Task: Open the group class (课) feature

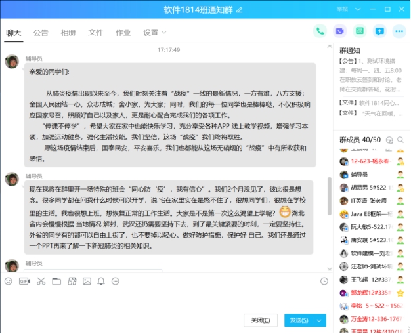Action: [x=359, y=31]
